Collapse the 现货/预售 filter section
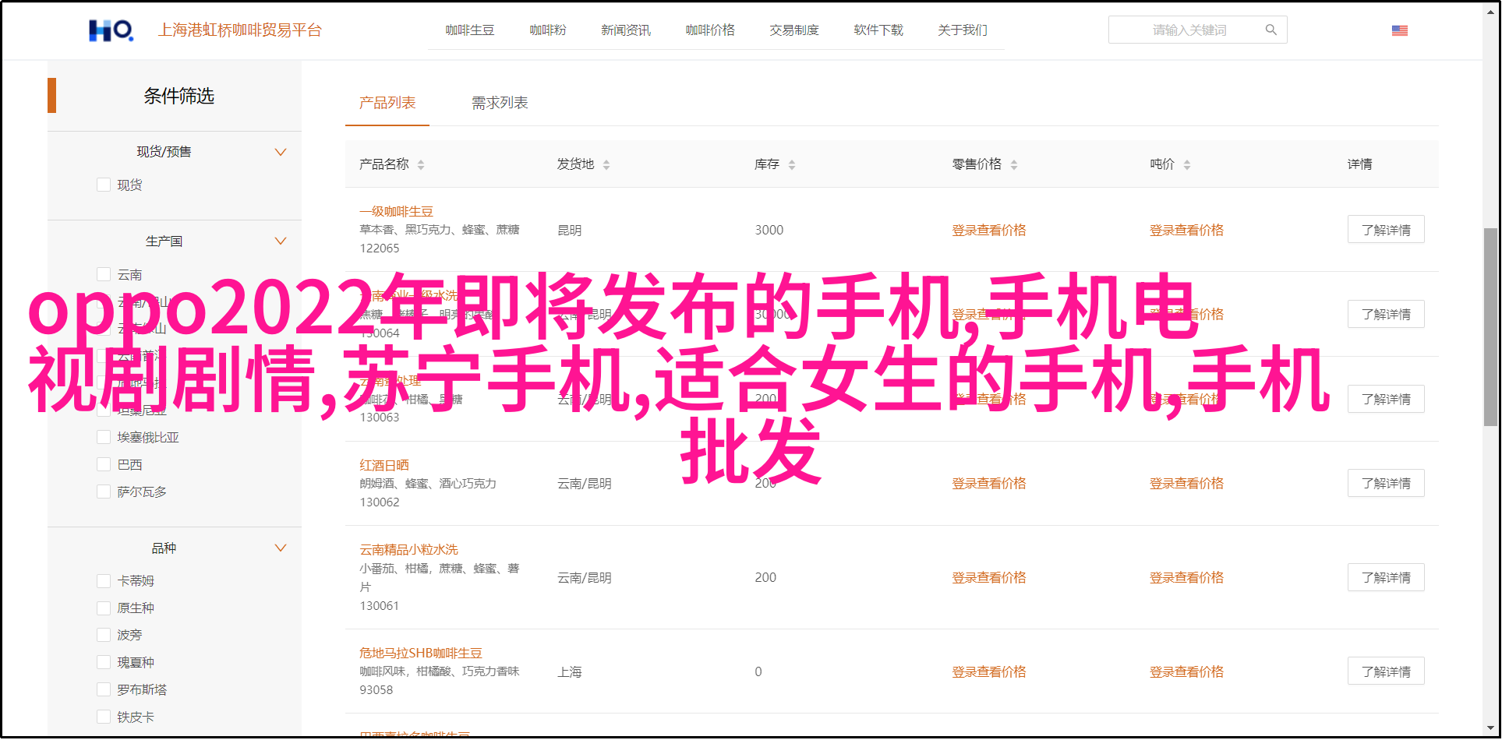1502x740 pixels. pos(281,152)
